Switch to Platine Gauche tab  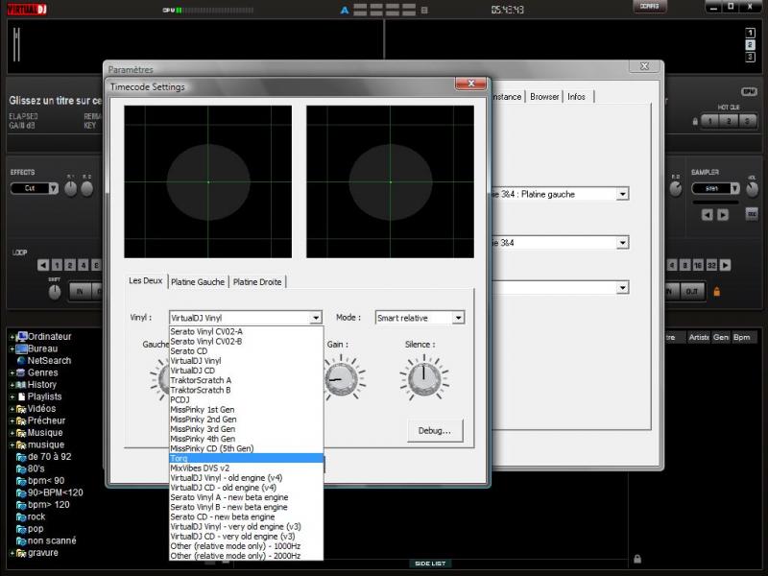(x=198, y=281)
